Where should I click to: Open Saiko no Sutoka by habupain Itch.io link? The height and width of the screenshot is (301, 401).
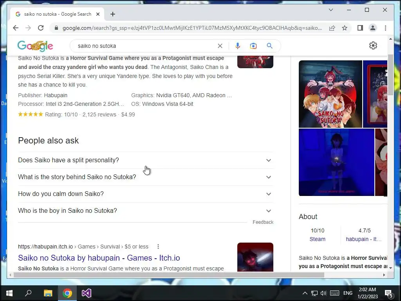point(99,258)
